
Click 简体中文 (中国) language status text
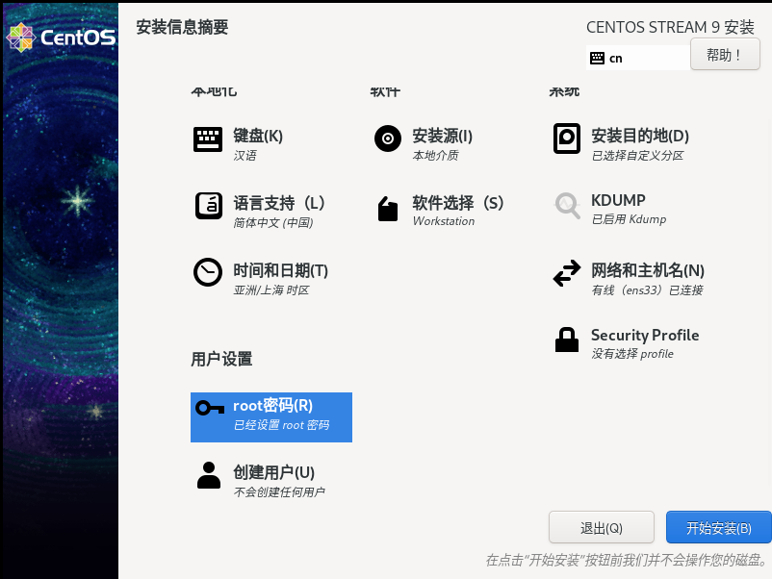click(273, 223)
